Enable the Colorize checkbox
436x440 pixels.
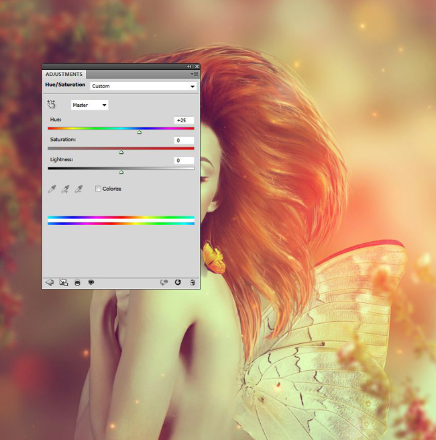point(98,189)
